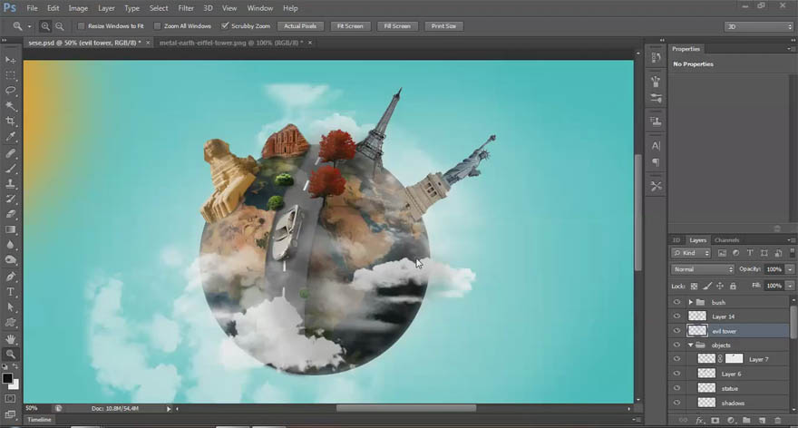Click the Print Size button

(x=443, y=26)
